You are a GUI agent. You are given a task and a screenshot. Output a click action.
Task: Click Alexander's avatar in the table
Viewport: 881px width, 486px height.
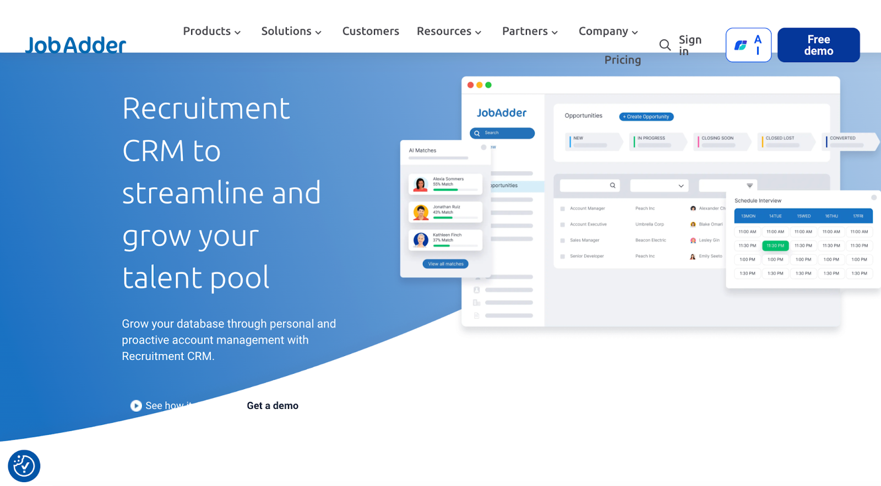coord(693,209)
